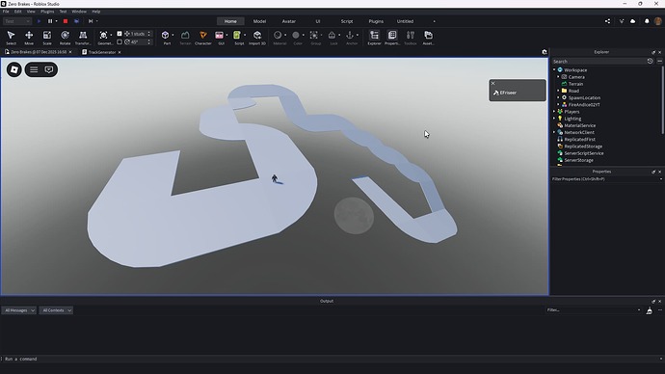The height and width of the screenshot is (374, 665).
Task: Toggle the rotate snap 45° checkbox
Action: pos(120,42)
